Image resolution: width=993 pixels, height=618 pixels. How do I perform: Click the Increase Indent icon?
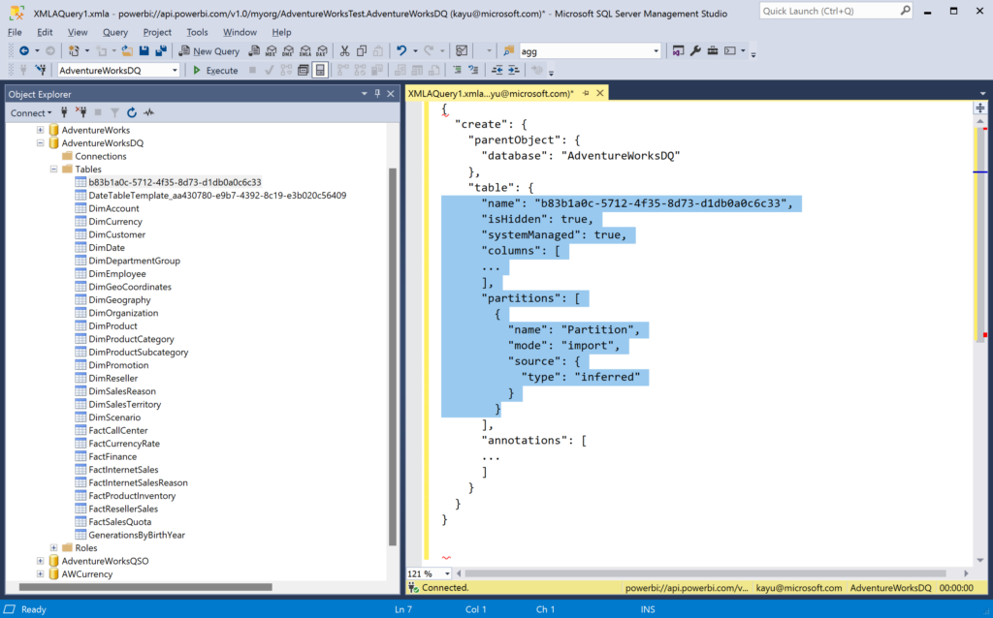(514, 70)
